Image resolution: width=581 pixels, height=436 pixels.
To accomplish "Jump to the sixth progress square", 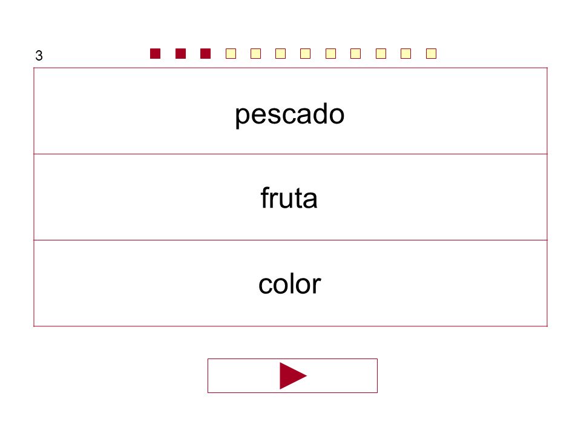I will pyautogui.click(x=280, y=54).
